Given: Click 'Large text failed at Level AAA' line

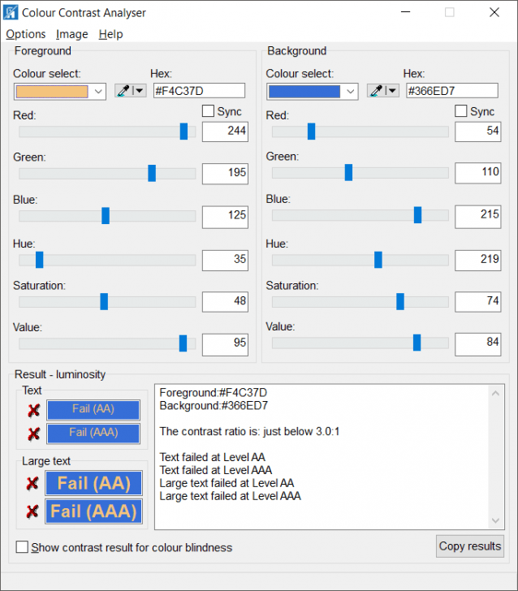Looking at the screenshot, I should point(230,496).
